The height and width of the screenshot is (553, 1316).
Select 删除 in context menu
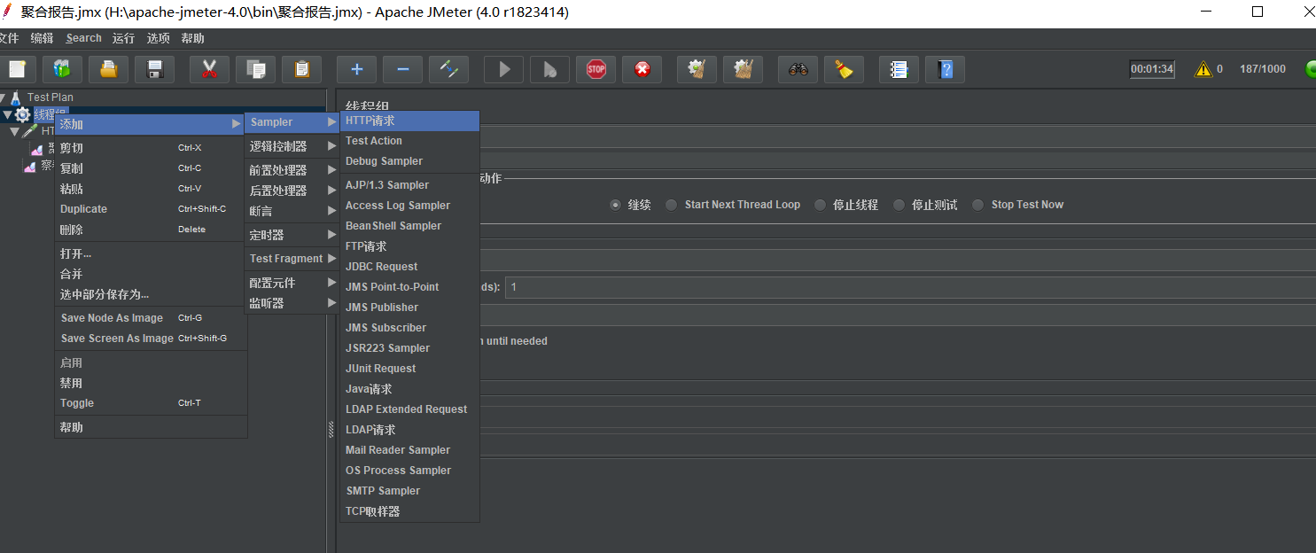(x=151, y=230)
